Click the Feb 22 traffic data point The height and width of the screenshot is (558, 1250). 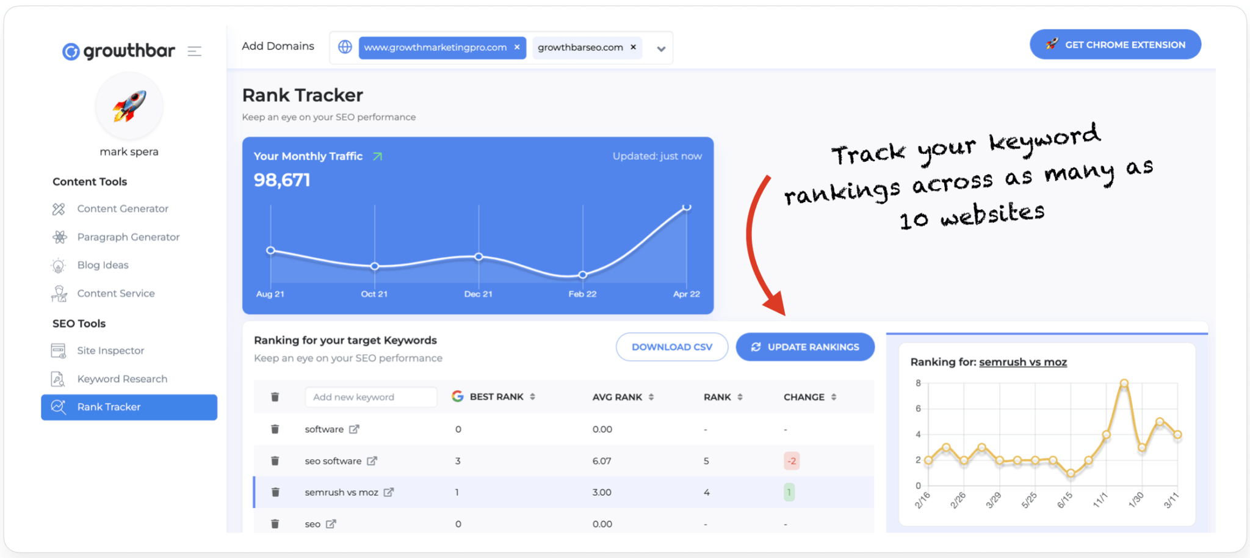(583, 275)
